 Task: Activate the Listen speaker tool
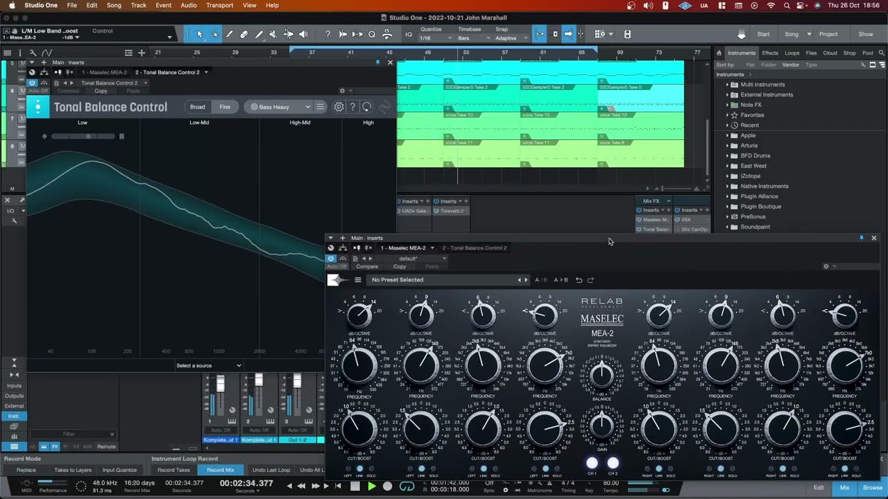coord(303,34)
